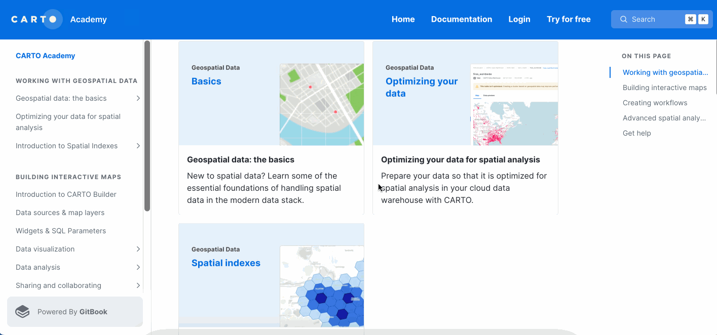Screen dimensions: 717x335
Task: Expand Sharing and collaborating chevron
Action: [138, 285]
